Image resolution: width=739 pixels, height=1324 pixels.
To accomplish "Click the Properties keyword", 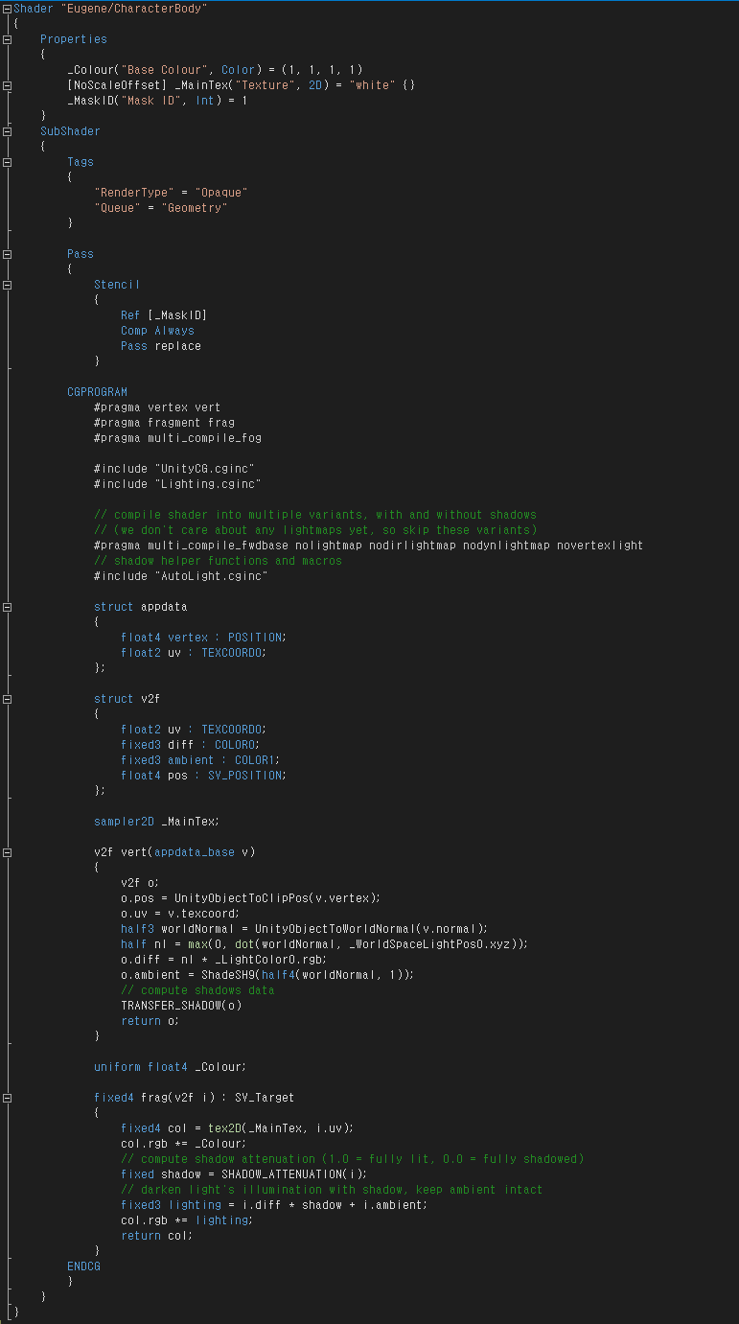I will [74, 39].
